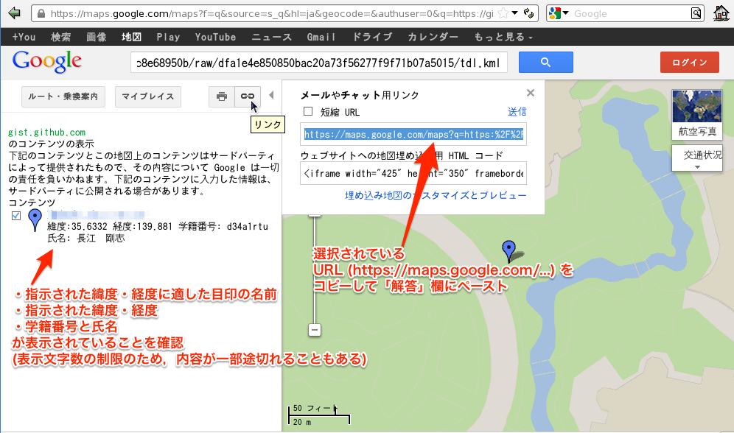
Task: Click the blue placemark icon in sidebar
Action: (35, 219)
